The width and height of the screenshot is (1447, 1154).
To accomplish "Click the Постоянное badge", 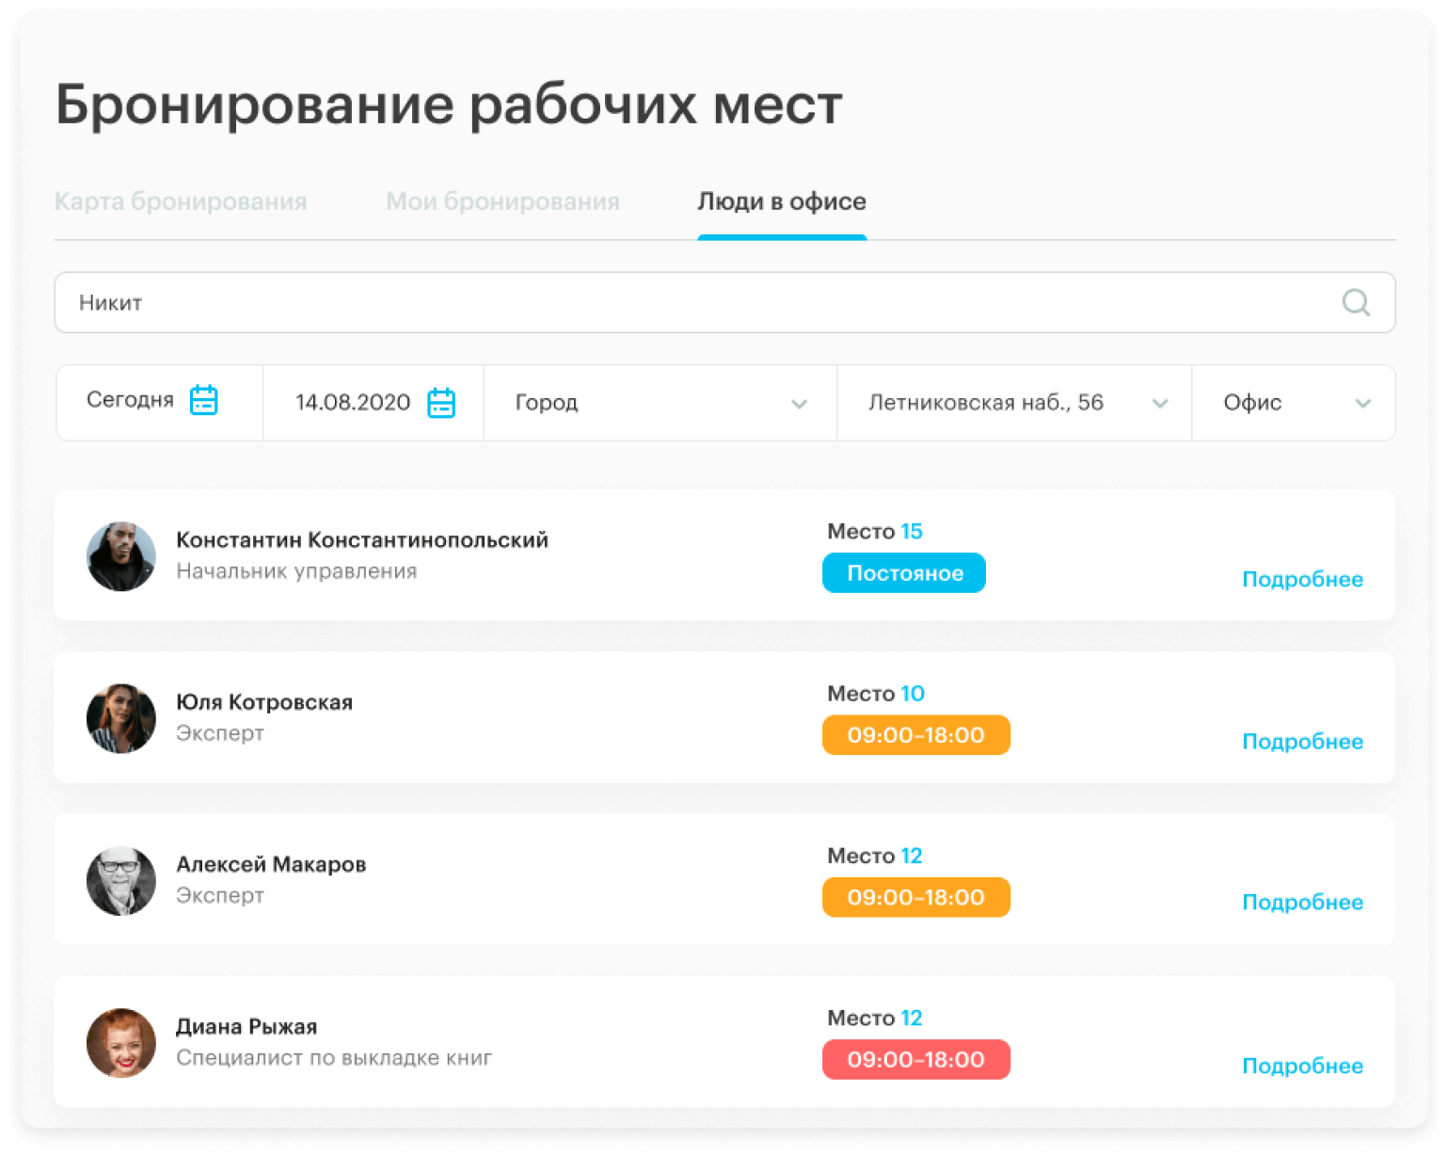I will (x=903, y=572).
